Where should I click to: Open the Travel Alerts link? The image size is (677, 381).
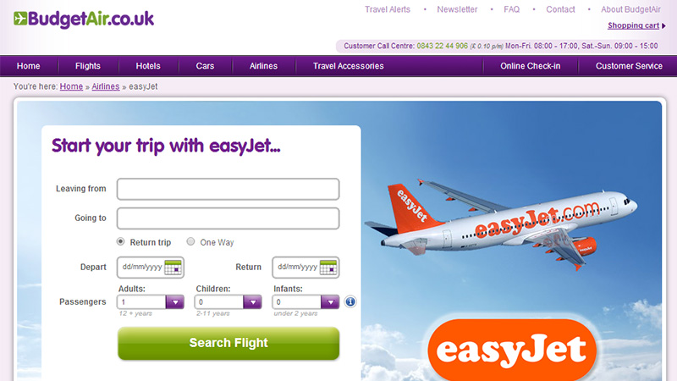pyautogui.click(x=388, y=9)
